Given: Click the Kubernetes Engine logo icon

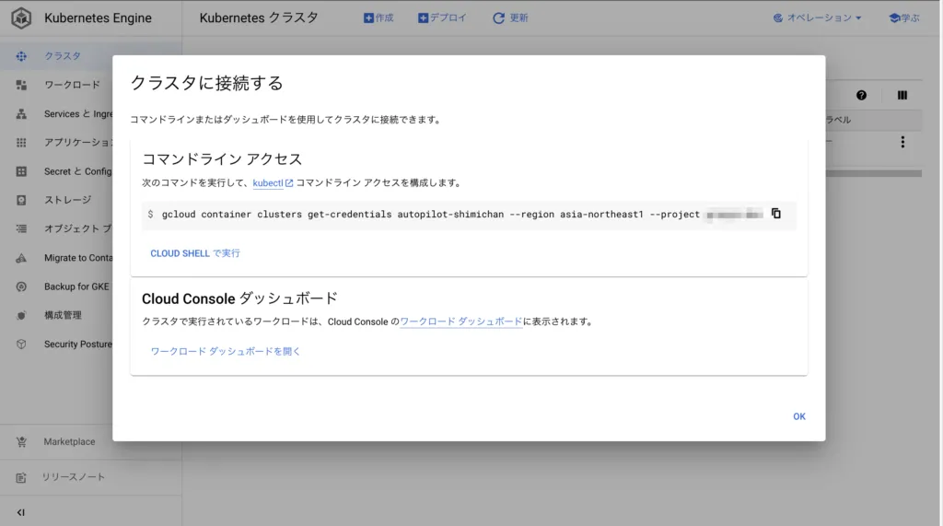Looking at the screenshot, I should [x=21, y=18].
